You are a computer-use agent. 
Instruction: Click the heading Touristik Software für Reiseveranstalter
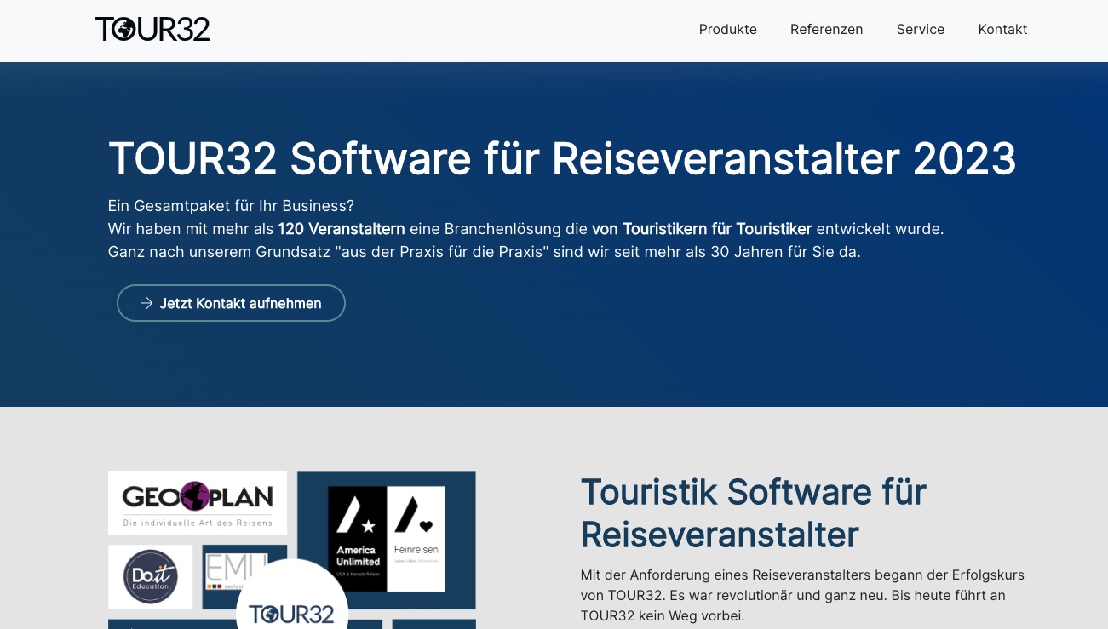click(x=754, y=513)
